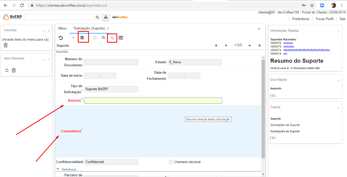Viewport: 347px width, 177px height.
Task: Click the undo changes icon in toolbar
Action: (61, 38)
